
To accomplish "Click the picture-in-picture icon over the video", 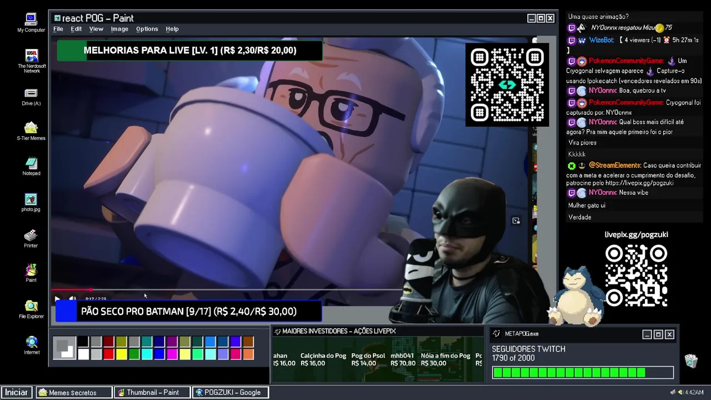I will click(x=516, y=221).
